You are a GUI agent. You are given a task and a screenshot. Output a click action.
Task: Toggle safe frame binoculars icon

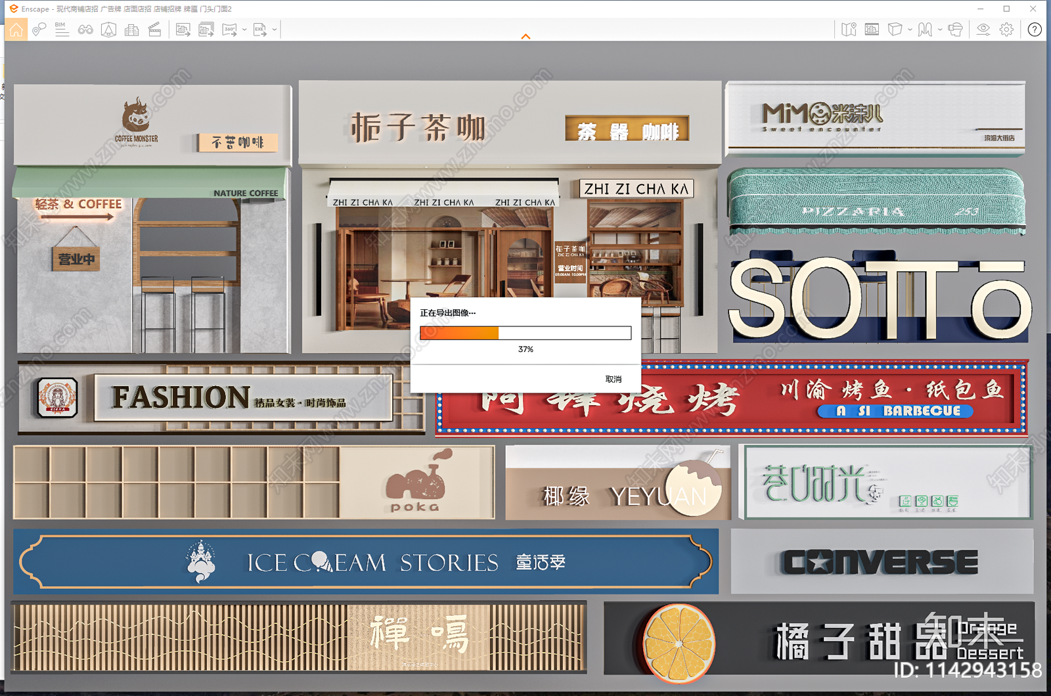click(x=85, y=30)
